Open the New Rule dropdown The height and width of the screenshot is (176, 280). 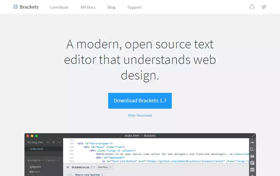[x=105, y=167]
